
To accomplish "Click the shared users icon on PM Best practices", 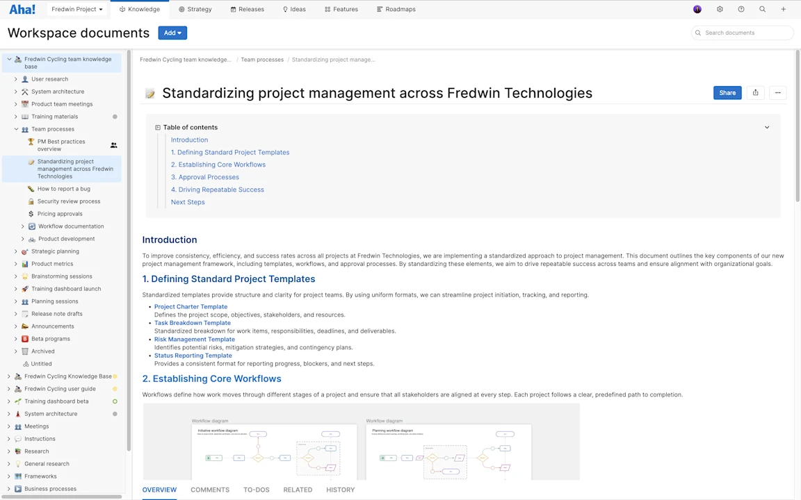I will tap(114, 145).
